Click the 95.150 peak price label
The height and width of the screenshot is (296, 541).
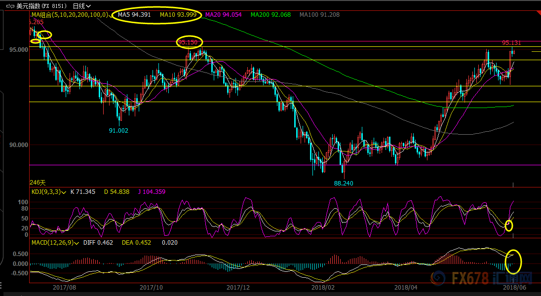(188, 42)
